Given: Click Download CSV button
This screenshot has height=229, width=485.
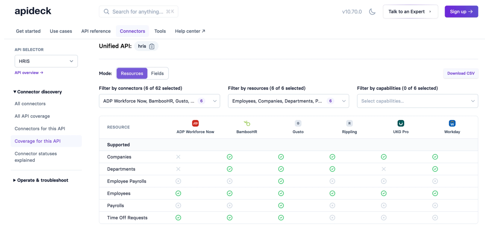Looking at the screenshot, I should pos(461,73).
